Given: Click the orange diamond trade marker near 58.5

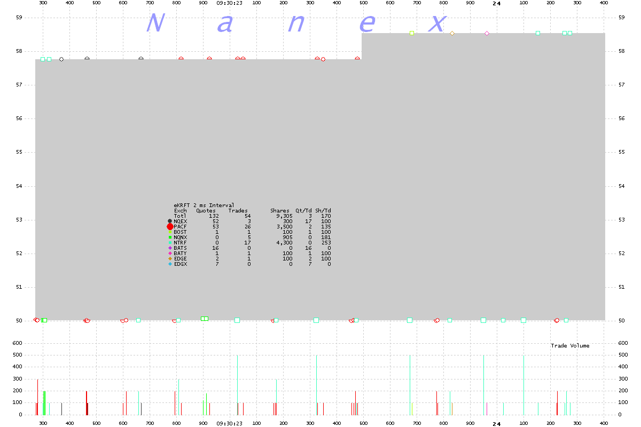Looking at the screenshot, I should coord(452,33).
